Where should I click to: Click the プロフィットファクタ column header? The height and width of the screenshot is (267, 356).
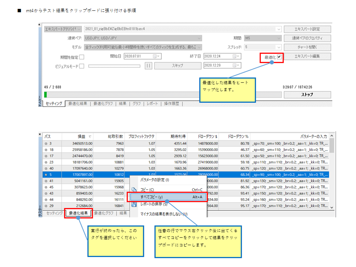[141, 137]
